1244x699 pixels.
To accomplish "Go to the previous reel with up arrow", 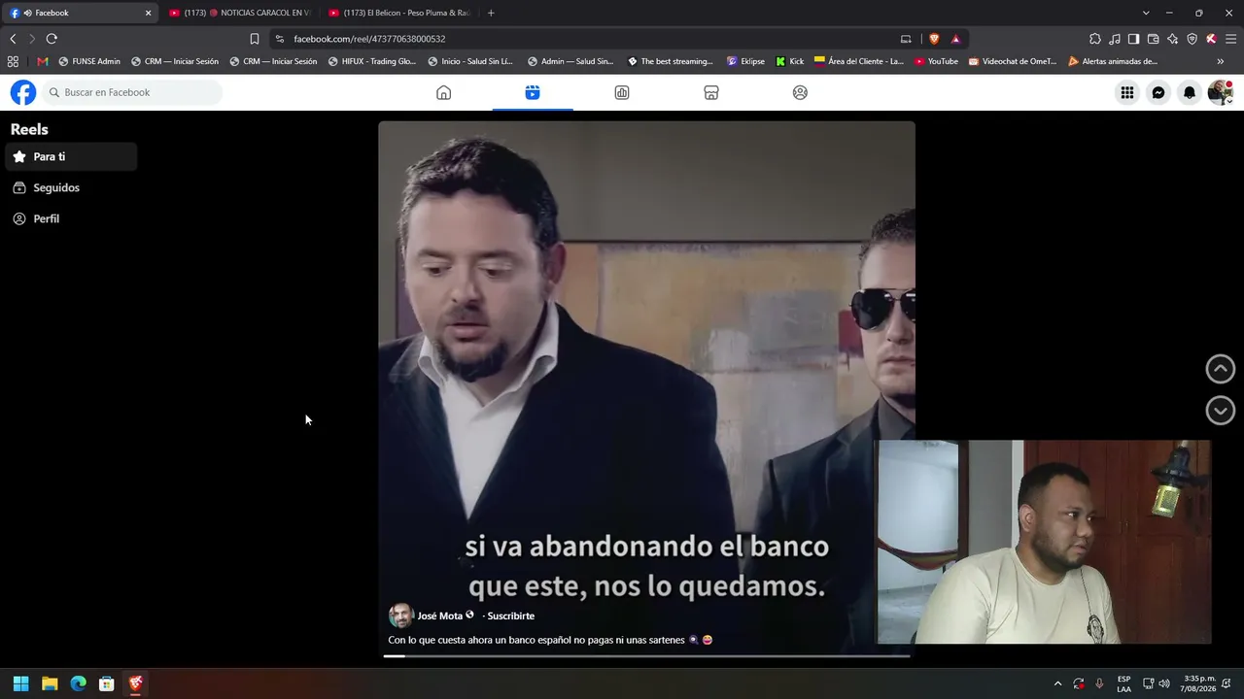I will pos(1221,369).
